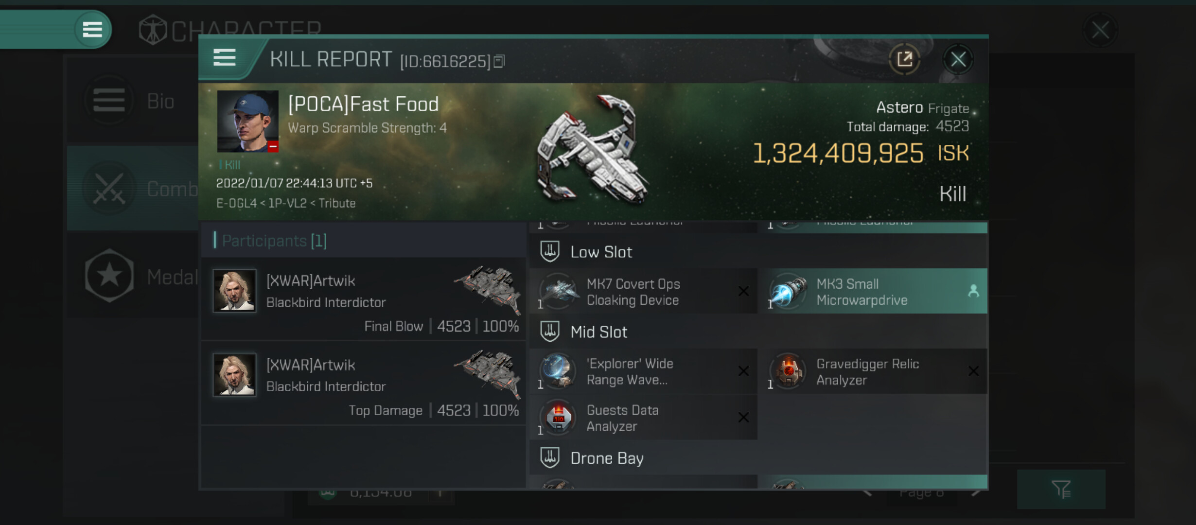Click the filter funnel icon
1196x525 pixels.
coord(1061,489)
